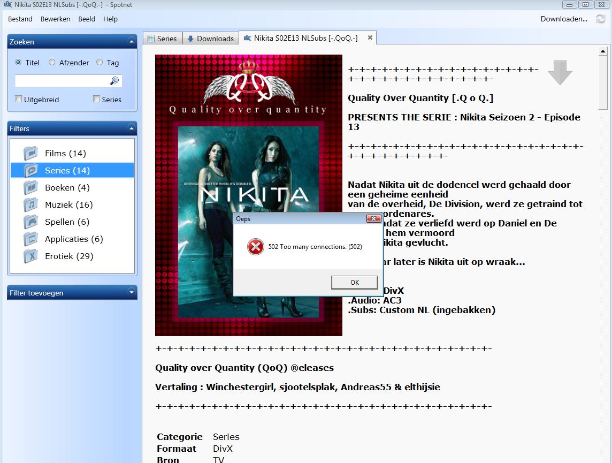Switch to the Series tab
Screen dimensions: 612x463
point(163,38)
